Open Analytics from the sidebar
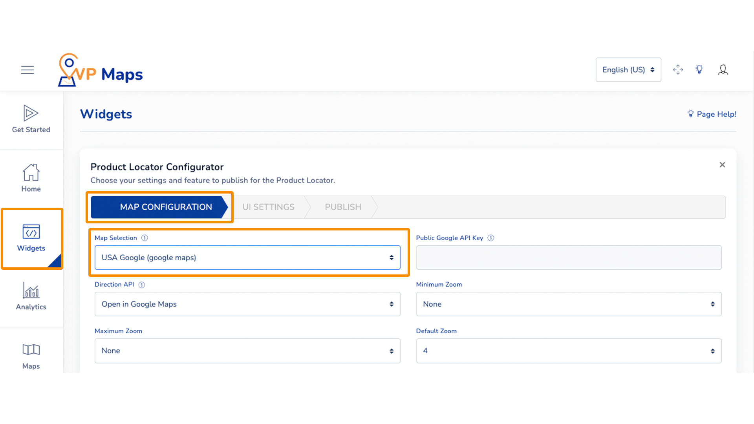The height and width of the screenshot is (424, 754). click(x=31, y=297)
